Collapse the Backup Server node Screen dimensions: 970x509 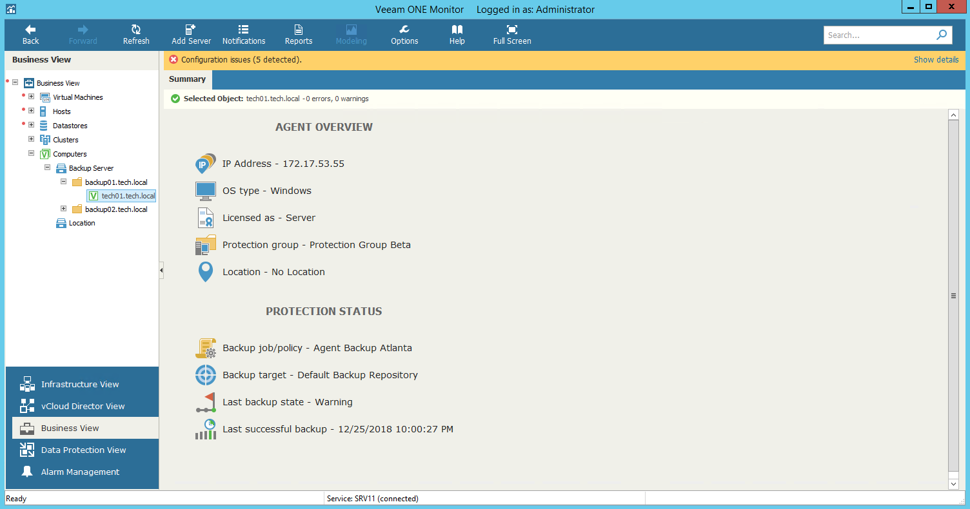pyautogui.click(x=47, y=168)
